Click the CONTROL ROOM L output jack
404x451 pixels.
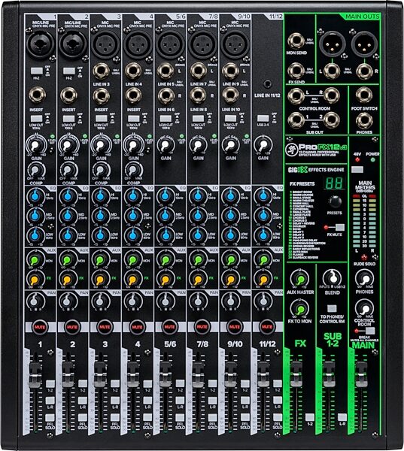(296, 95)
